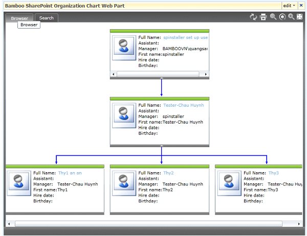307x236 pixels.
Task: Open the web part edit dropdown
Action: [289, 6]
